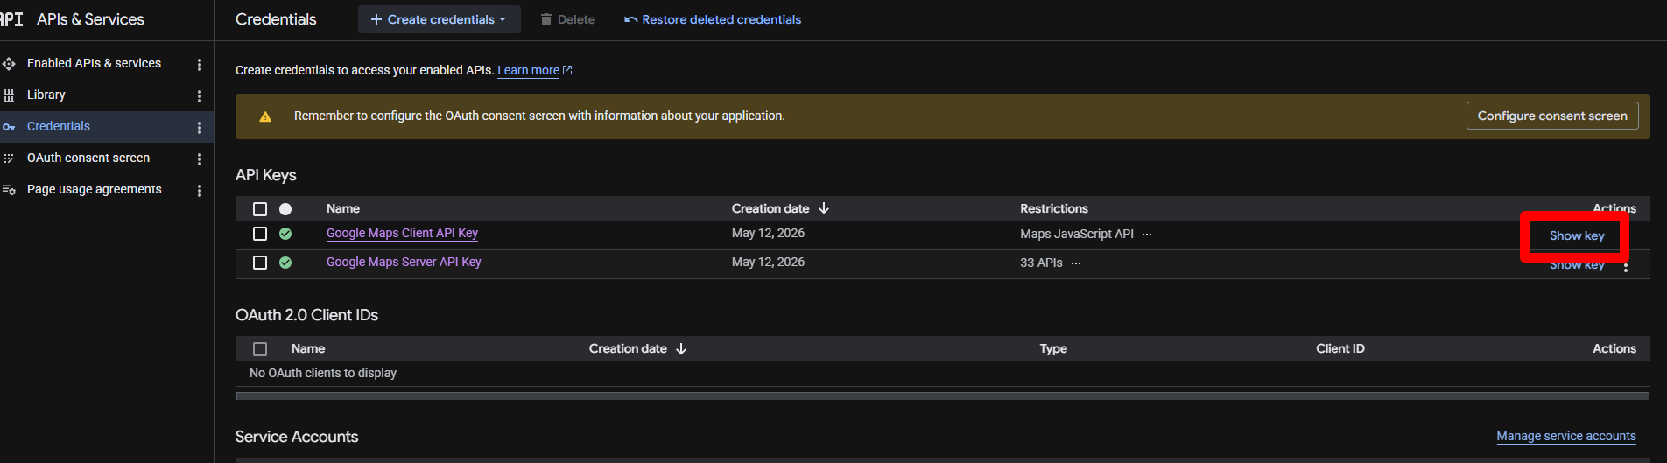Go to Enabled APIs & services page
Screen dimensions: 1667x463
[94, 63]
